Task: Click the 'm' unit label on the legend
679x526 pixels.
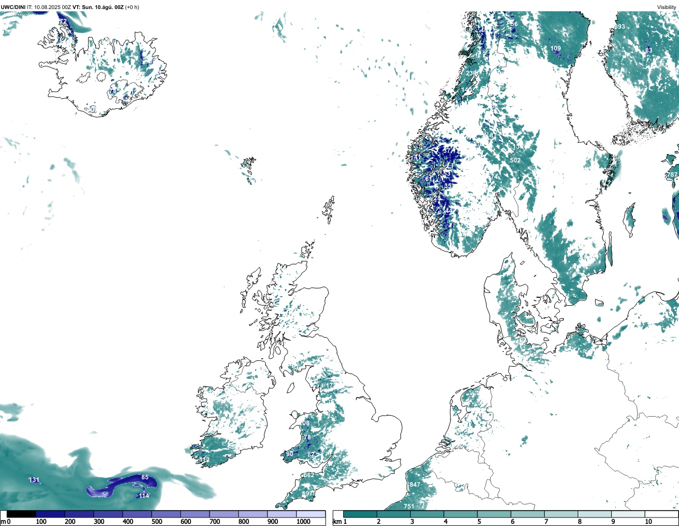Action: pos(3,522)
